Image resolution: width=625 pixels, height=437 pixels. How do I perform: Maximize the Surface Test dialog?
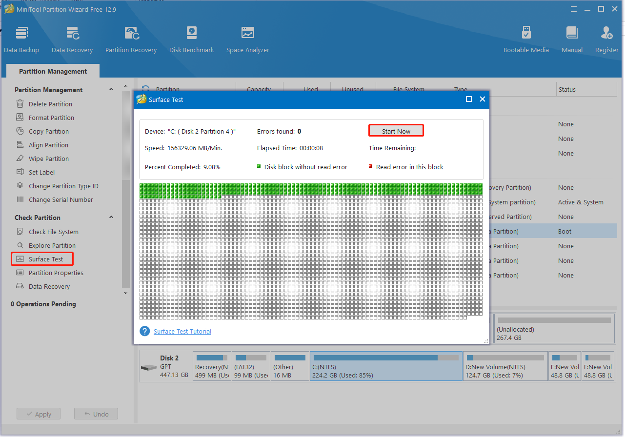tap(469, 99)
